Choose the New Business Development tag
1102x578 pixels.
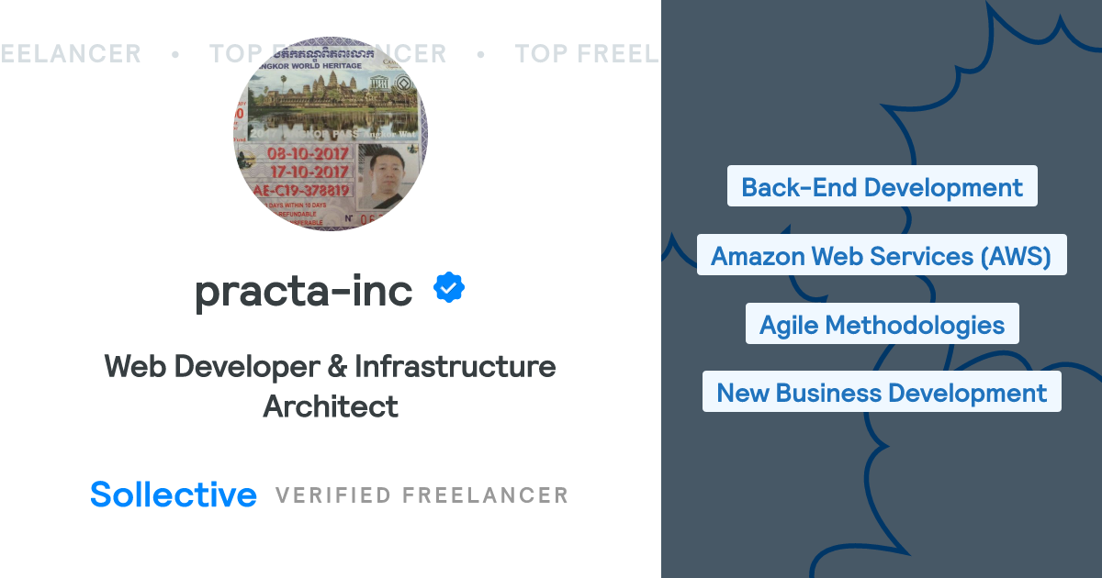click(x=882, y=393)
